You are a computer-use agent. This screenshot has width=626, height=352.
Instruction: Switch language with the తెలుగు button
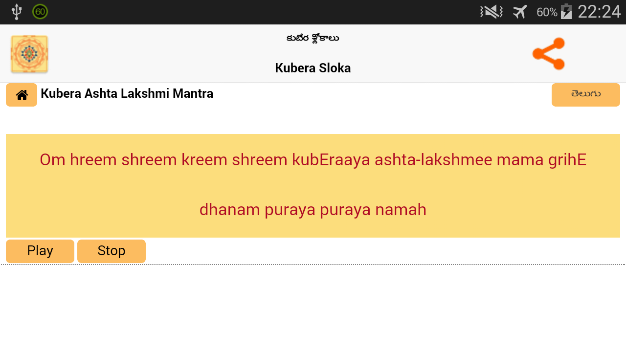pos(585,94)
